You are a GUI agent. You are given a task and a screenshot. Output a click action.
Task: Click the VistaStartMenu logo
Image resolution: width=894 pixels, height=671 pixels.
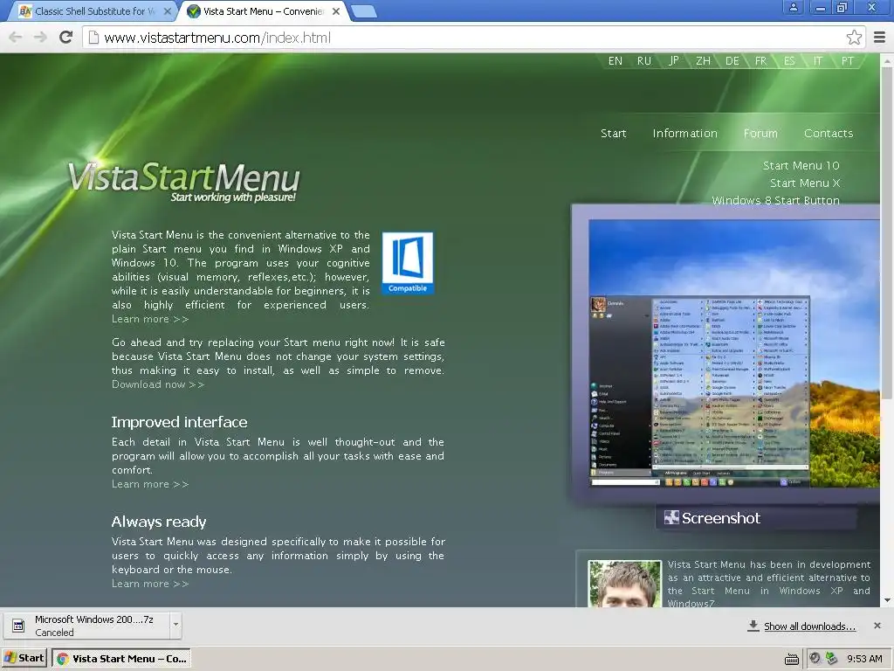(x=183, y=182)
